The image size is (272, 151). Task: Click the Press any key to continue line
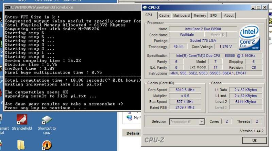(x=45, y=108)
